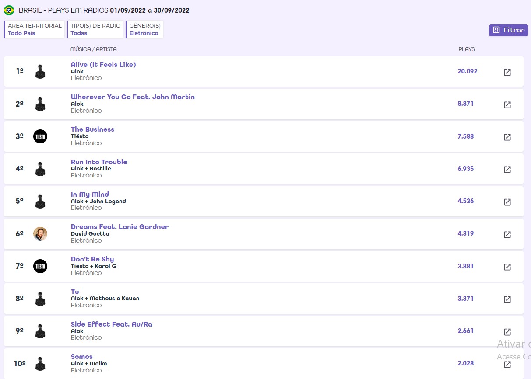Click the PLAYS column header

click(467, 49)
